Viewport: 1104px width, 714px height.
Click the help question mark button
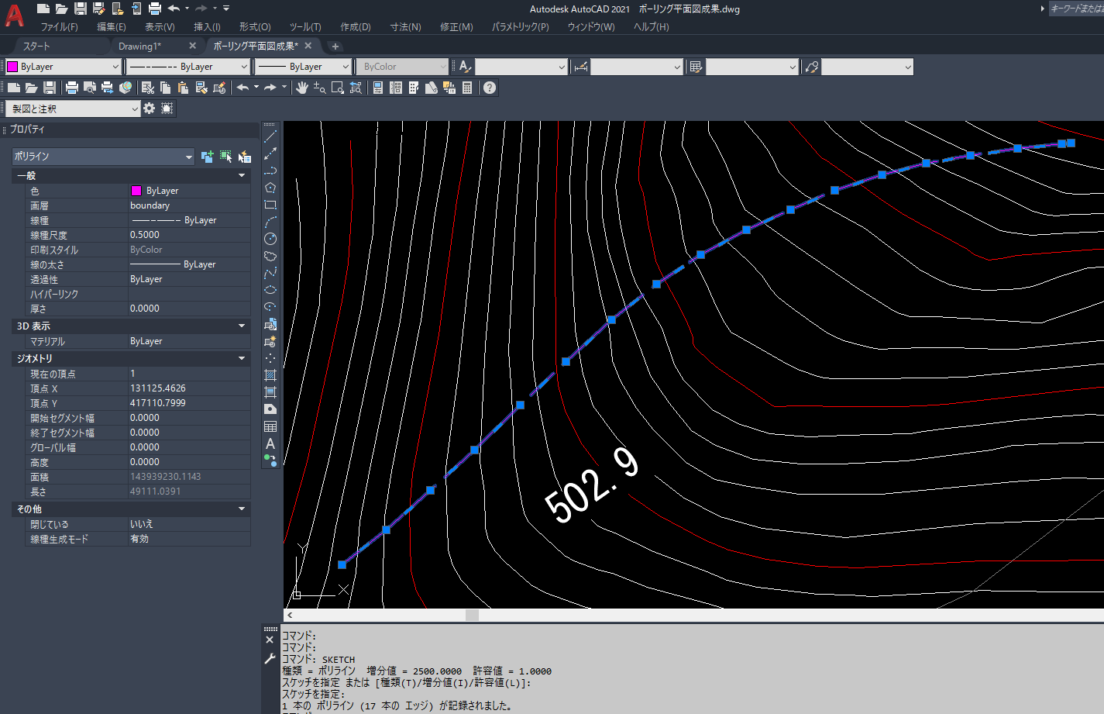[490, 88]
